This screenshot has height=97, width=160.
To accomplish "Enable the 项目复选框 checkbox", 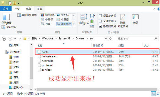I will pos(100,16).
